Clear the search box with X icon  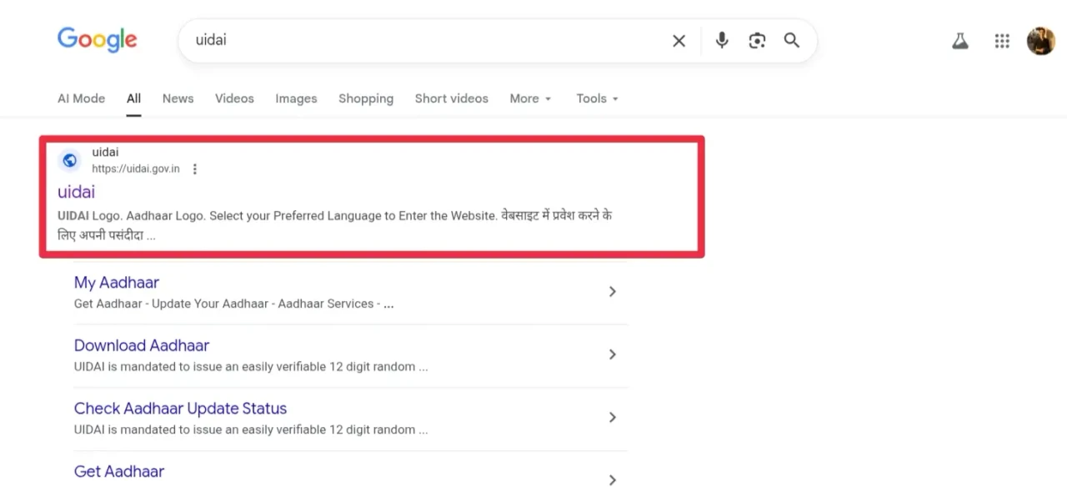tap(679, 41)
